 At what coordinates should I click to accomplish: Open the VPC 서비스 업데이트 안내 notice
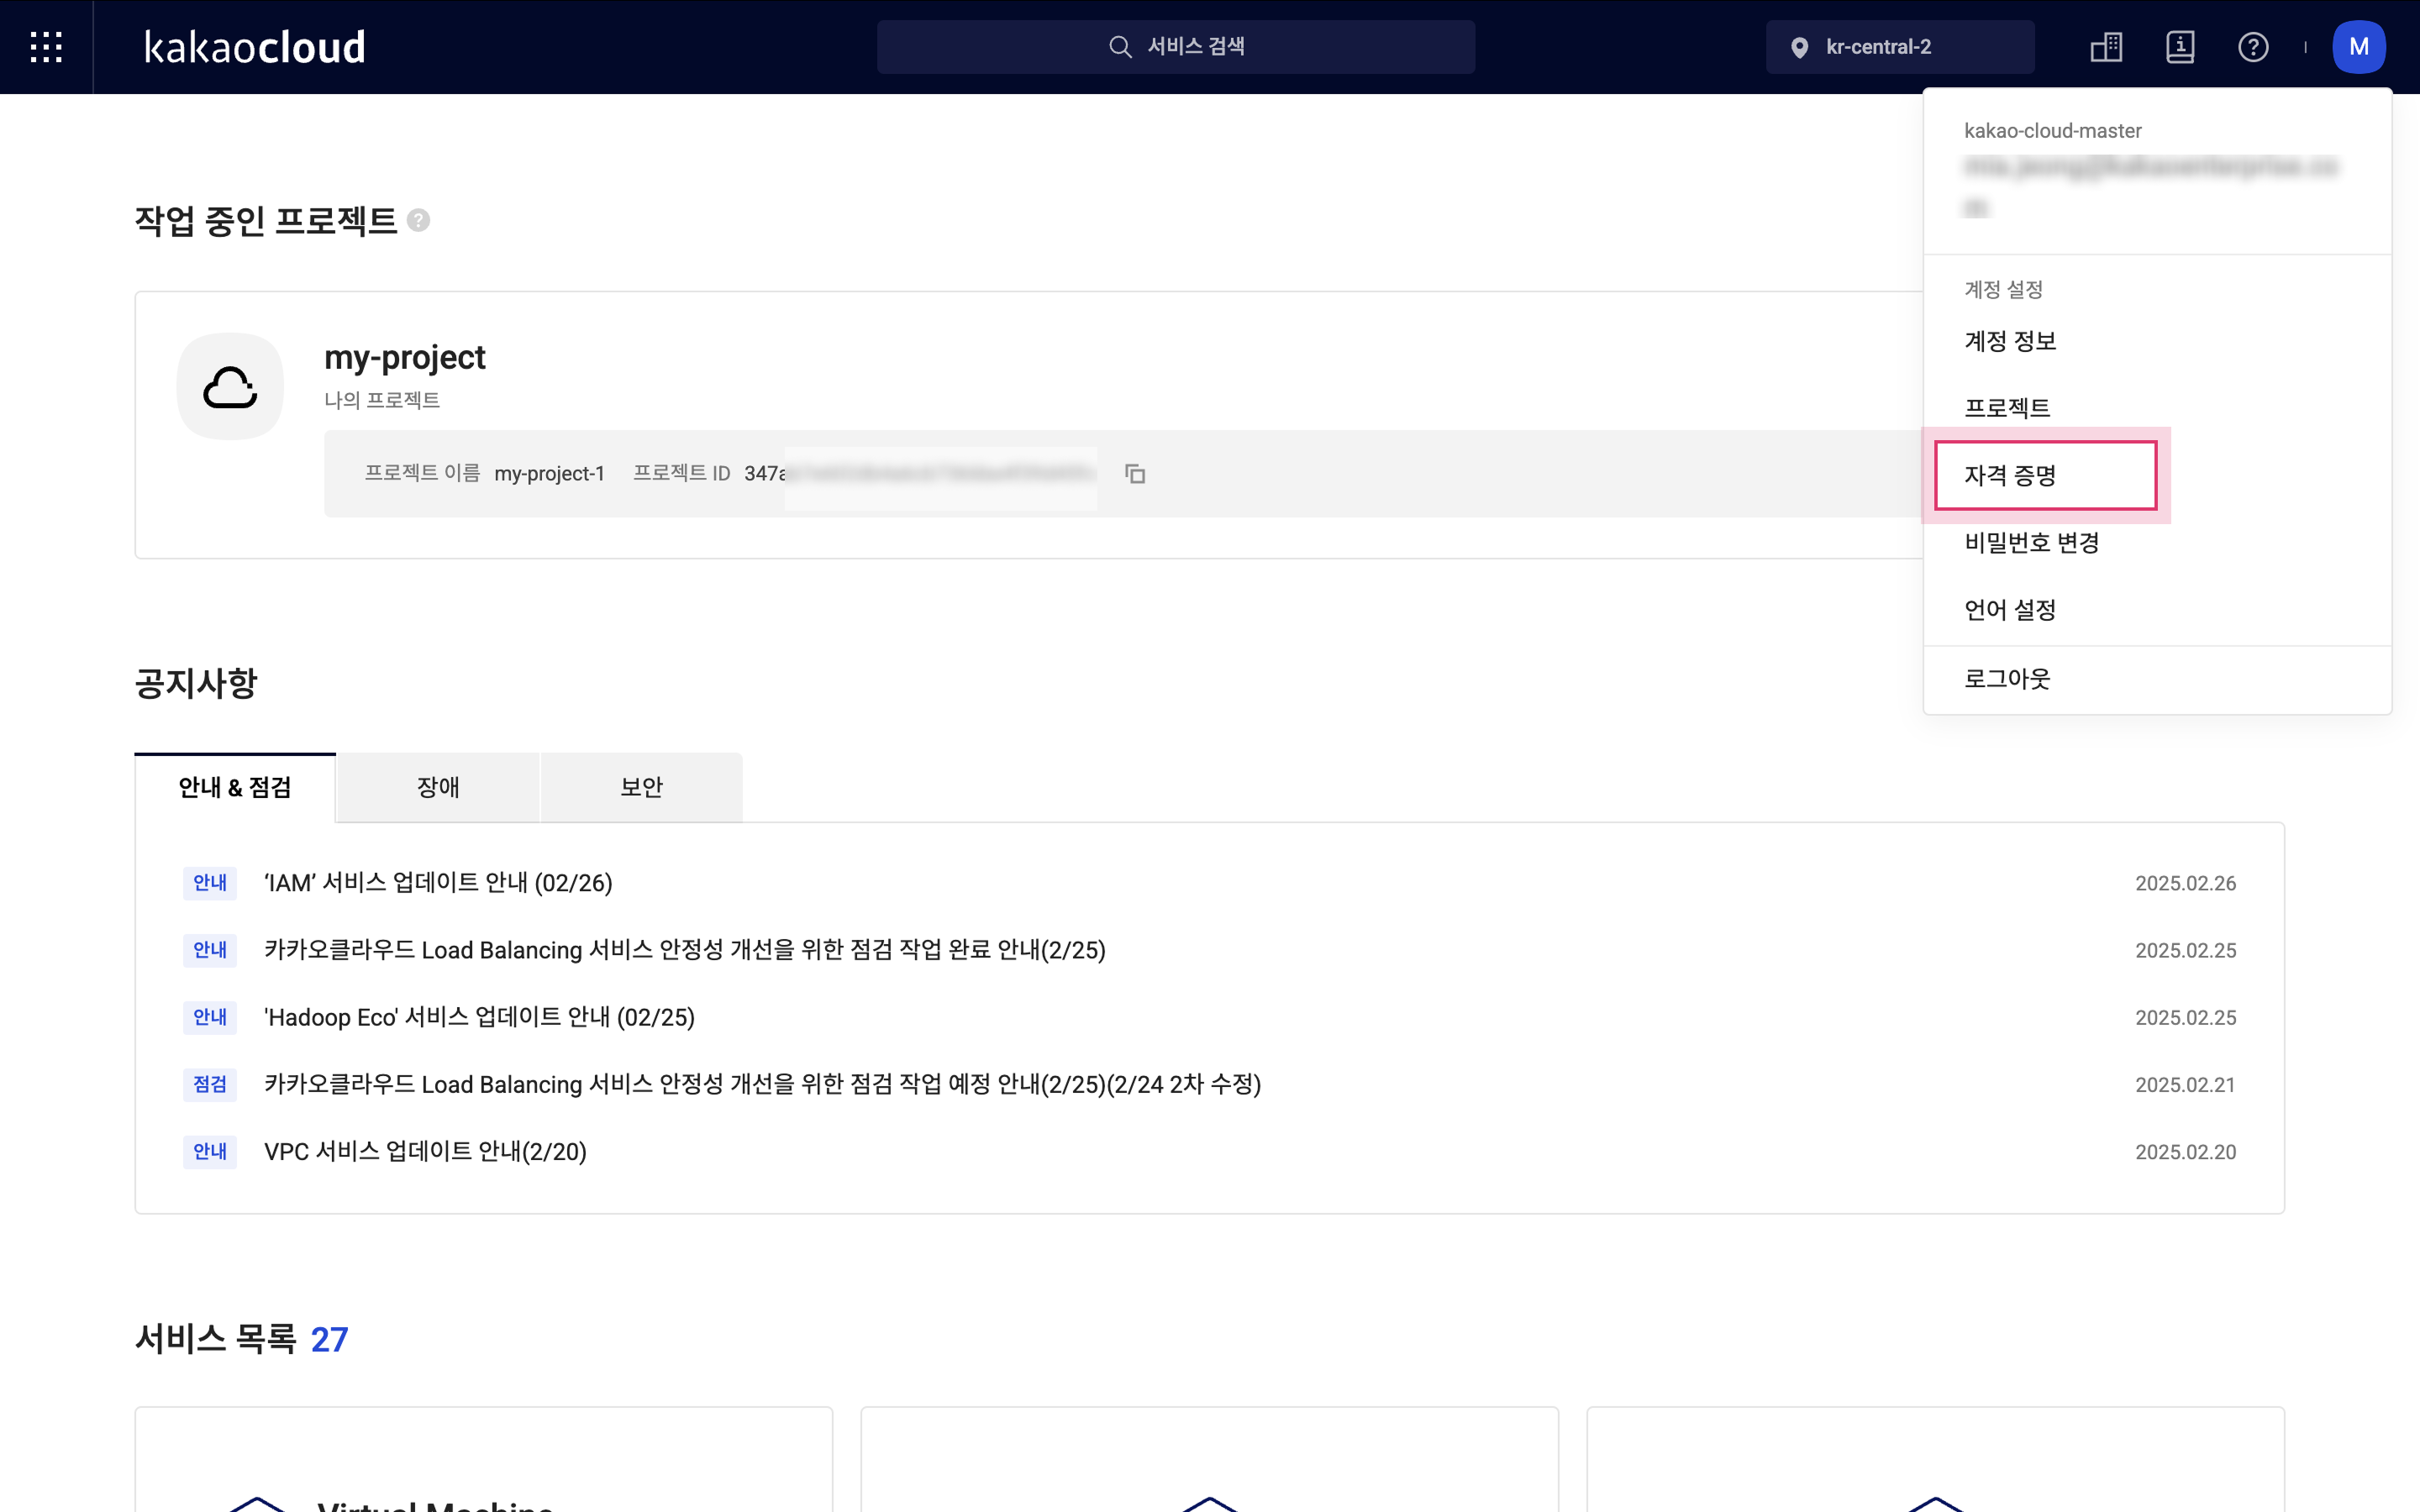tap(425, 1151)
